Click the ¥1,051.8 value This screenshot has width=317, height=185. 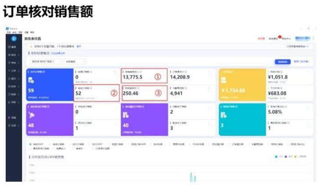pos(278,77)
